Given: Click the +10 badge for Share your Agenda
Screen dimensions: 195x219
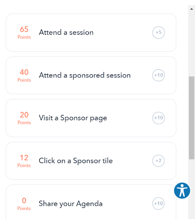Looking at the screenshot, I should [158, 204].
